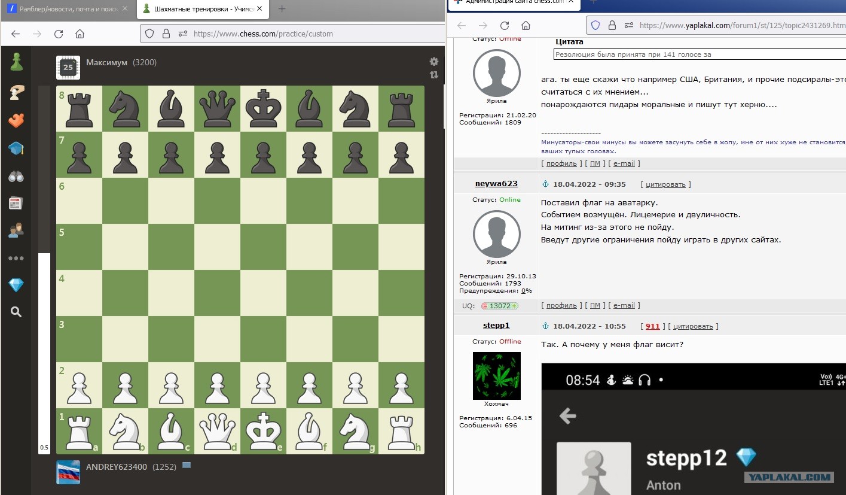846x495 pixels.
Task: Show more options via three dots in sidebar
Action: (16, 259)
